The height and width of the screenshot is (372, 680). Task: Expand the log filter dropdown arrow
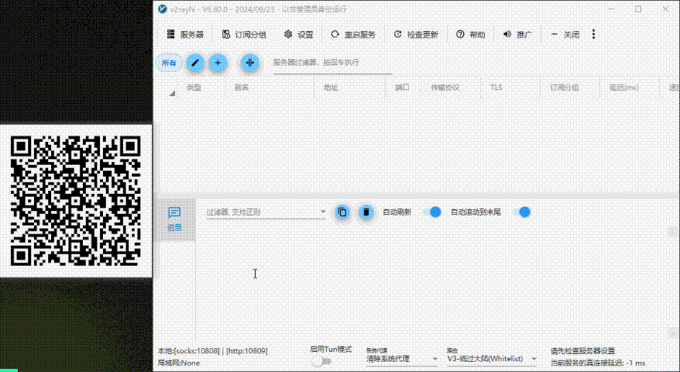(x=323, y=212)
